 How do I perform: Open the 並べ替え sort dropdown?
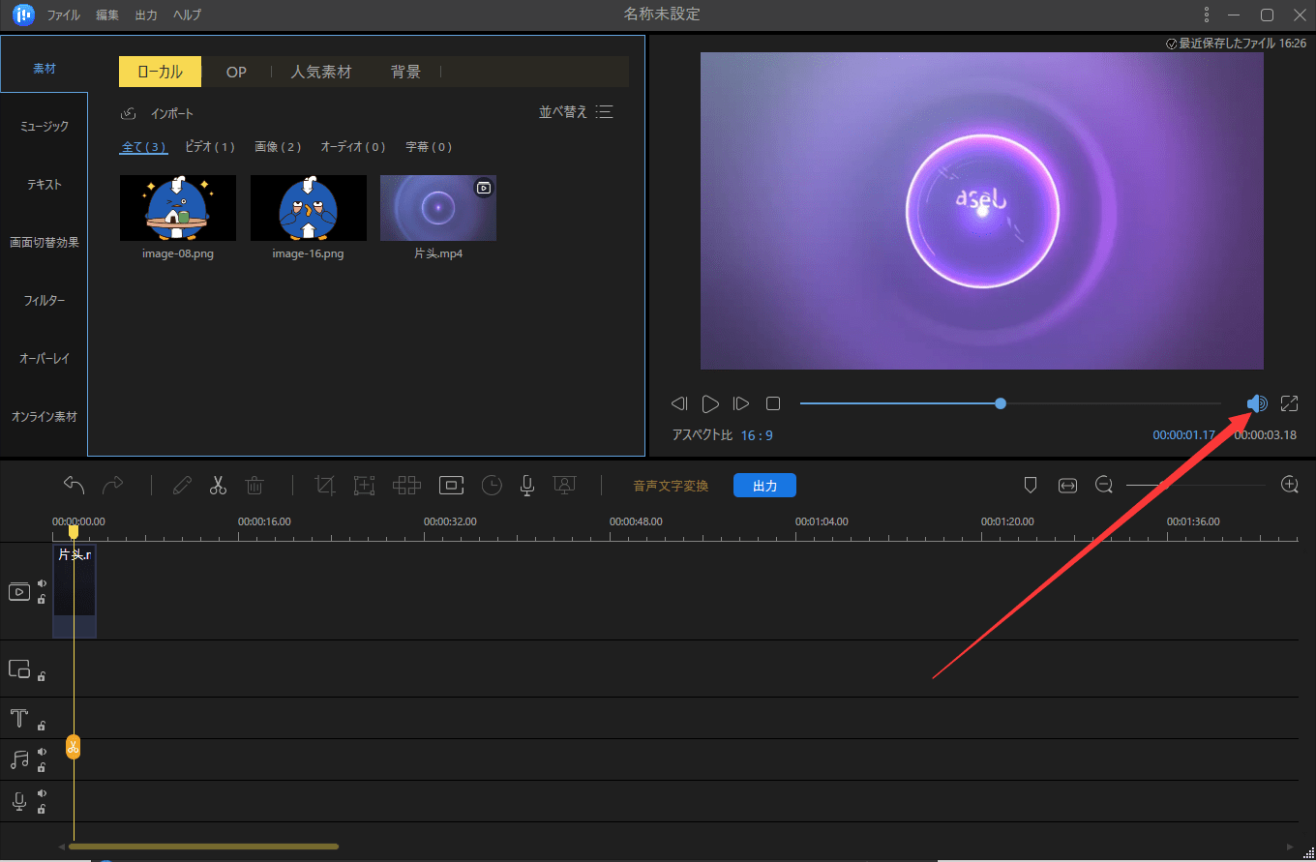point(576,112)
